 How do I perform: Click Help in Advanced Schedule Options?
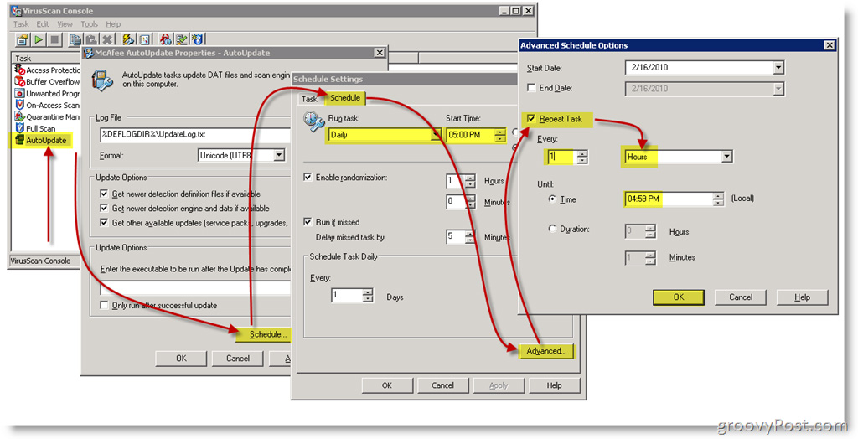[802, 297]
